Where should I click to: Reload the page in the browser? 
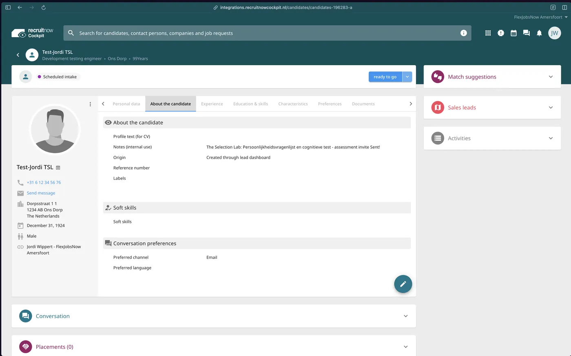pyautogui.click(x=44, y=7)
